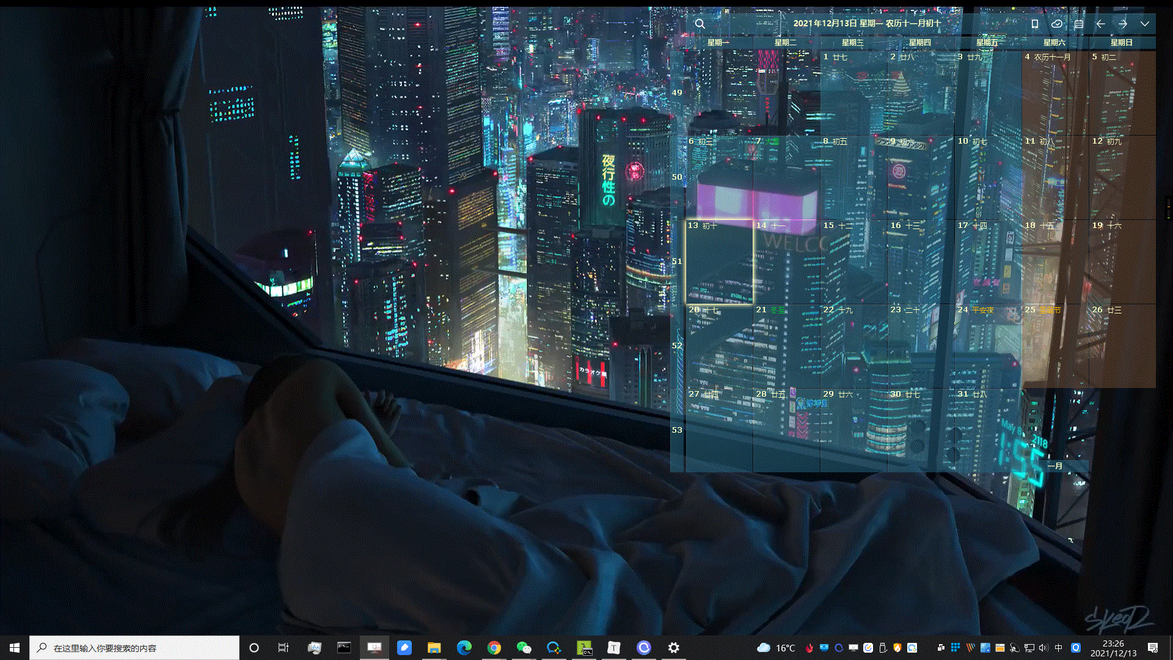This screenshot has width=1173, height=660.
Task: Click the red flame tray icon
Action: pyautogui.click(x=809, y=648)
